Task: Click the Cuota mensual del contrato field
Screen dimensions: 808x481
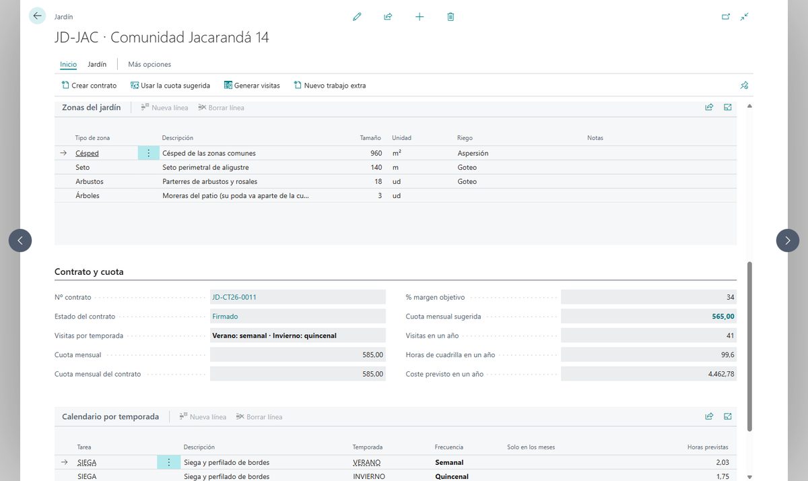Action: tap(298, 374)
